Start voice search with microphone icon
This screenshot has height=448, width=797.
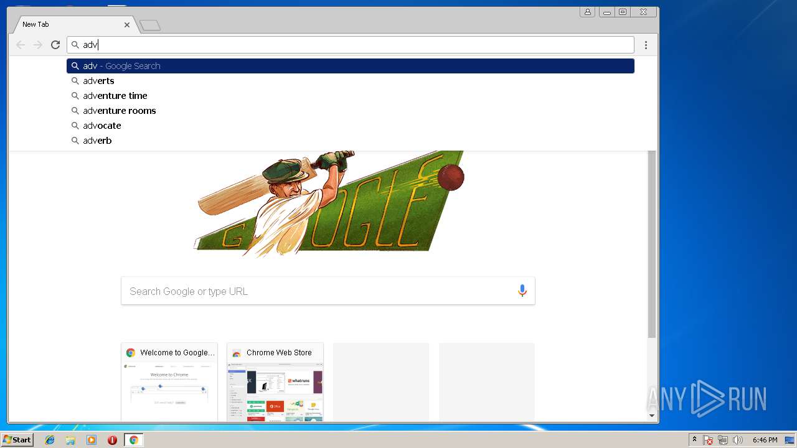(x=522, y=291)
